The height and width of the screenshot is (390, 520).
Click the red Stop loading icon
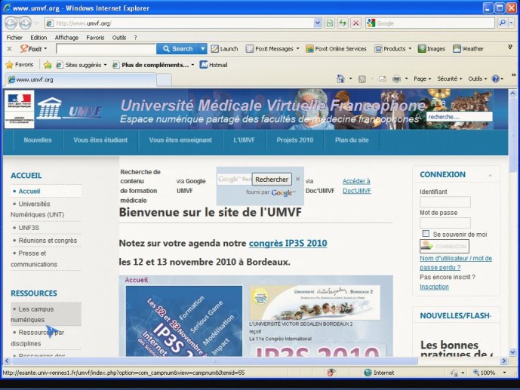coord(355,23)
